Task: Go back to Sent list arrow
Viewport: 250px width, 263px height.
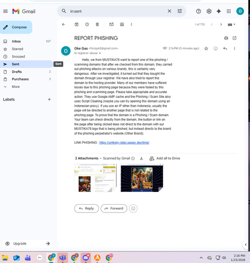Action: click(64, 24)
